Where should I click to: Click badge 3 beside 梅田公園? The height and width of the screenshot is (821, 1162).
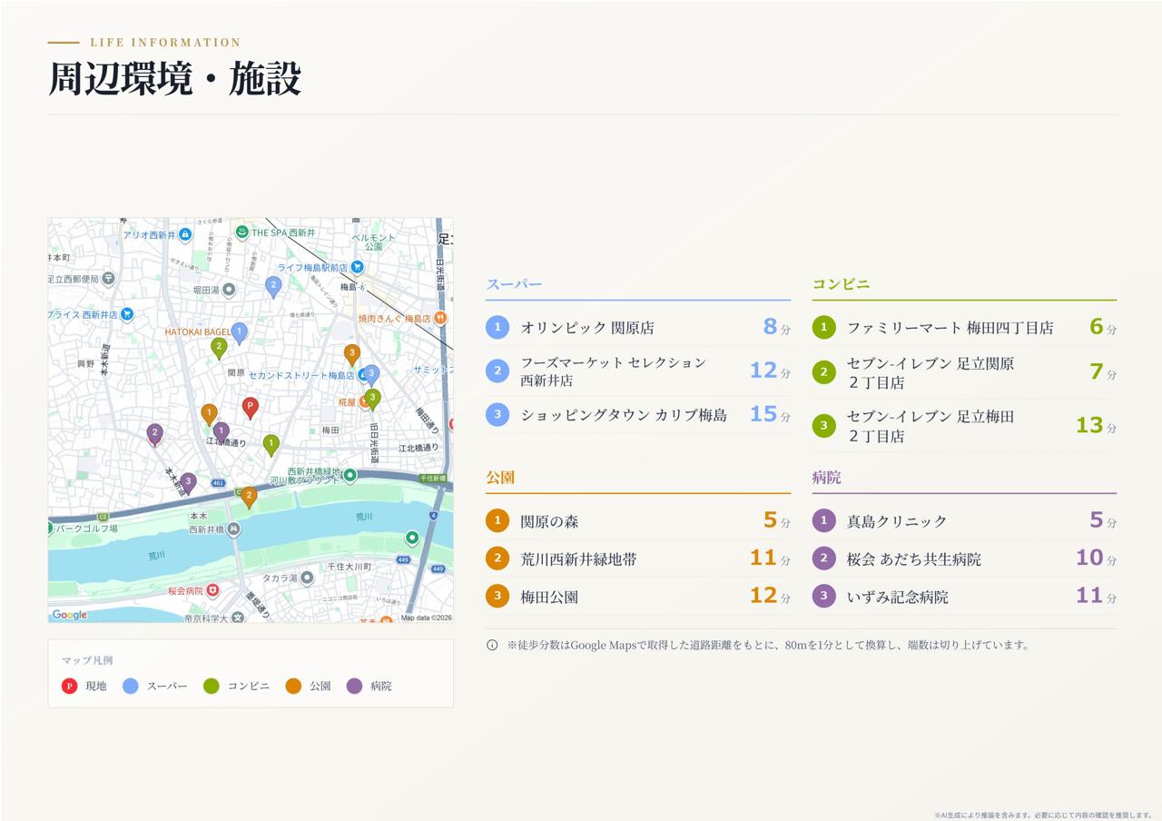coord(497,597)
